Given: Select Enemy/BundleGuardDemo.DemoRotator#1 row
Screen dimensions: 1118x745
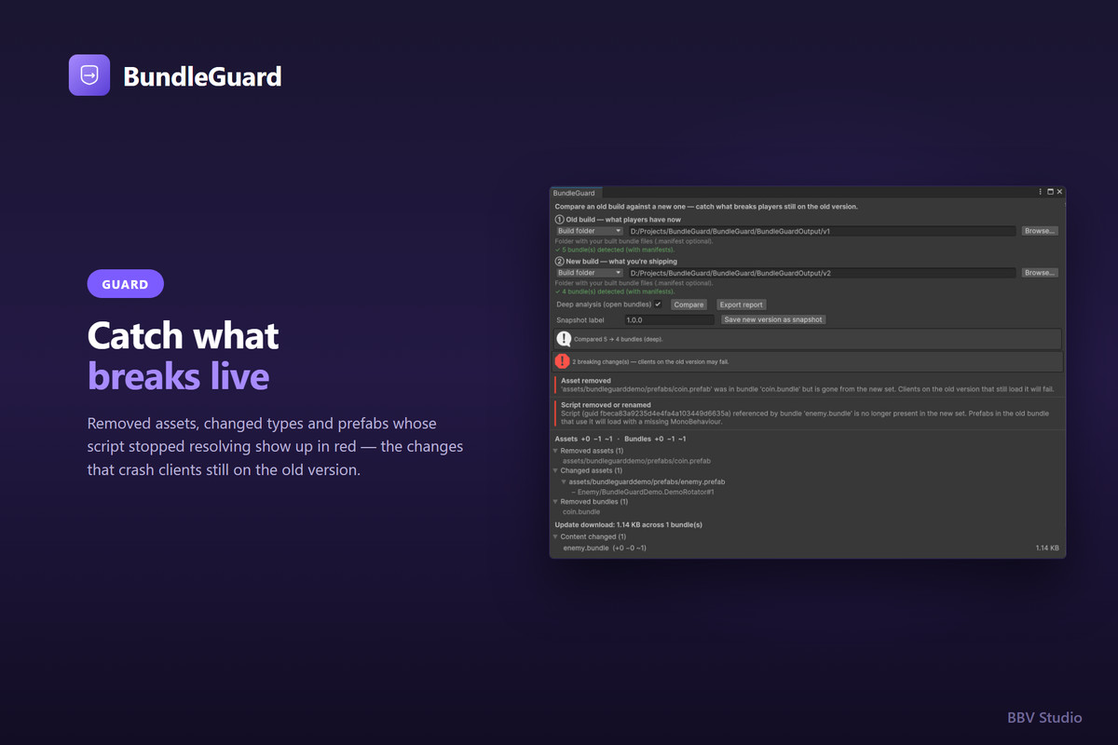Looking at the screenshot, I should [x=643, y=492].
